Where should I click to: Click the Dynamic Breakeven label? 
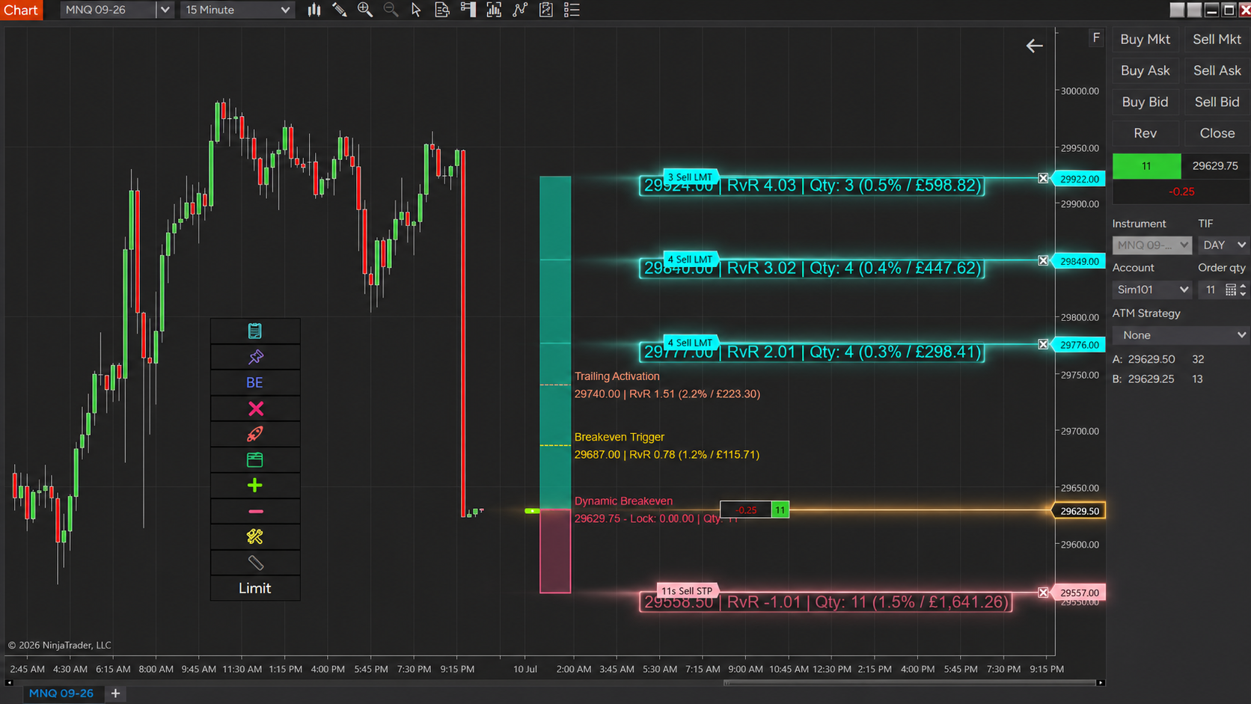(623, 501)
